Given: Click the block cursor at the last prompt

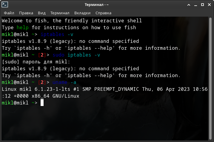Looking at the screenshot, I should click(x=42, y=103).
